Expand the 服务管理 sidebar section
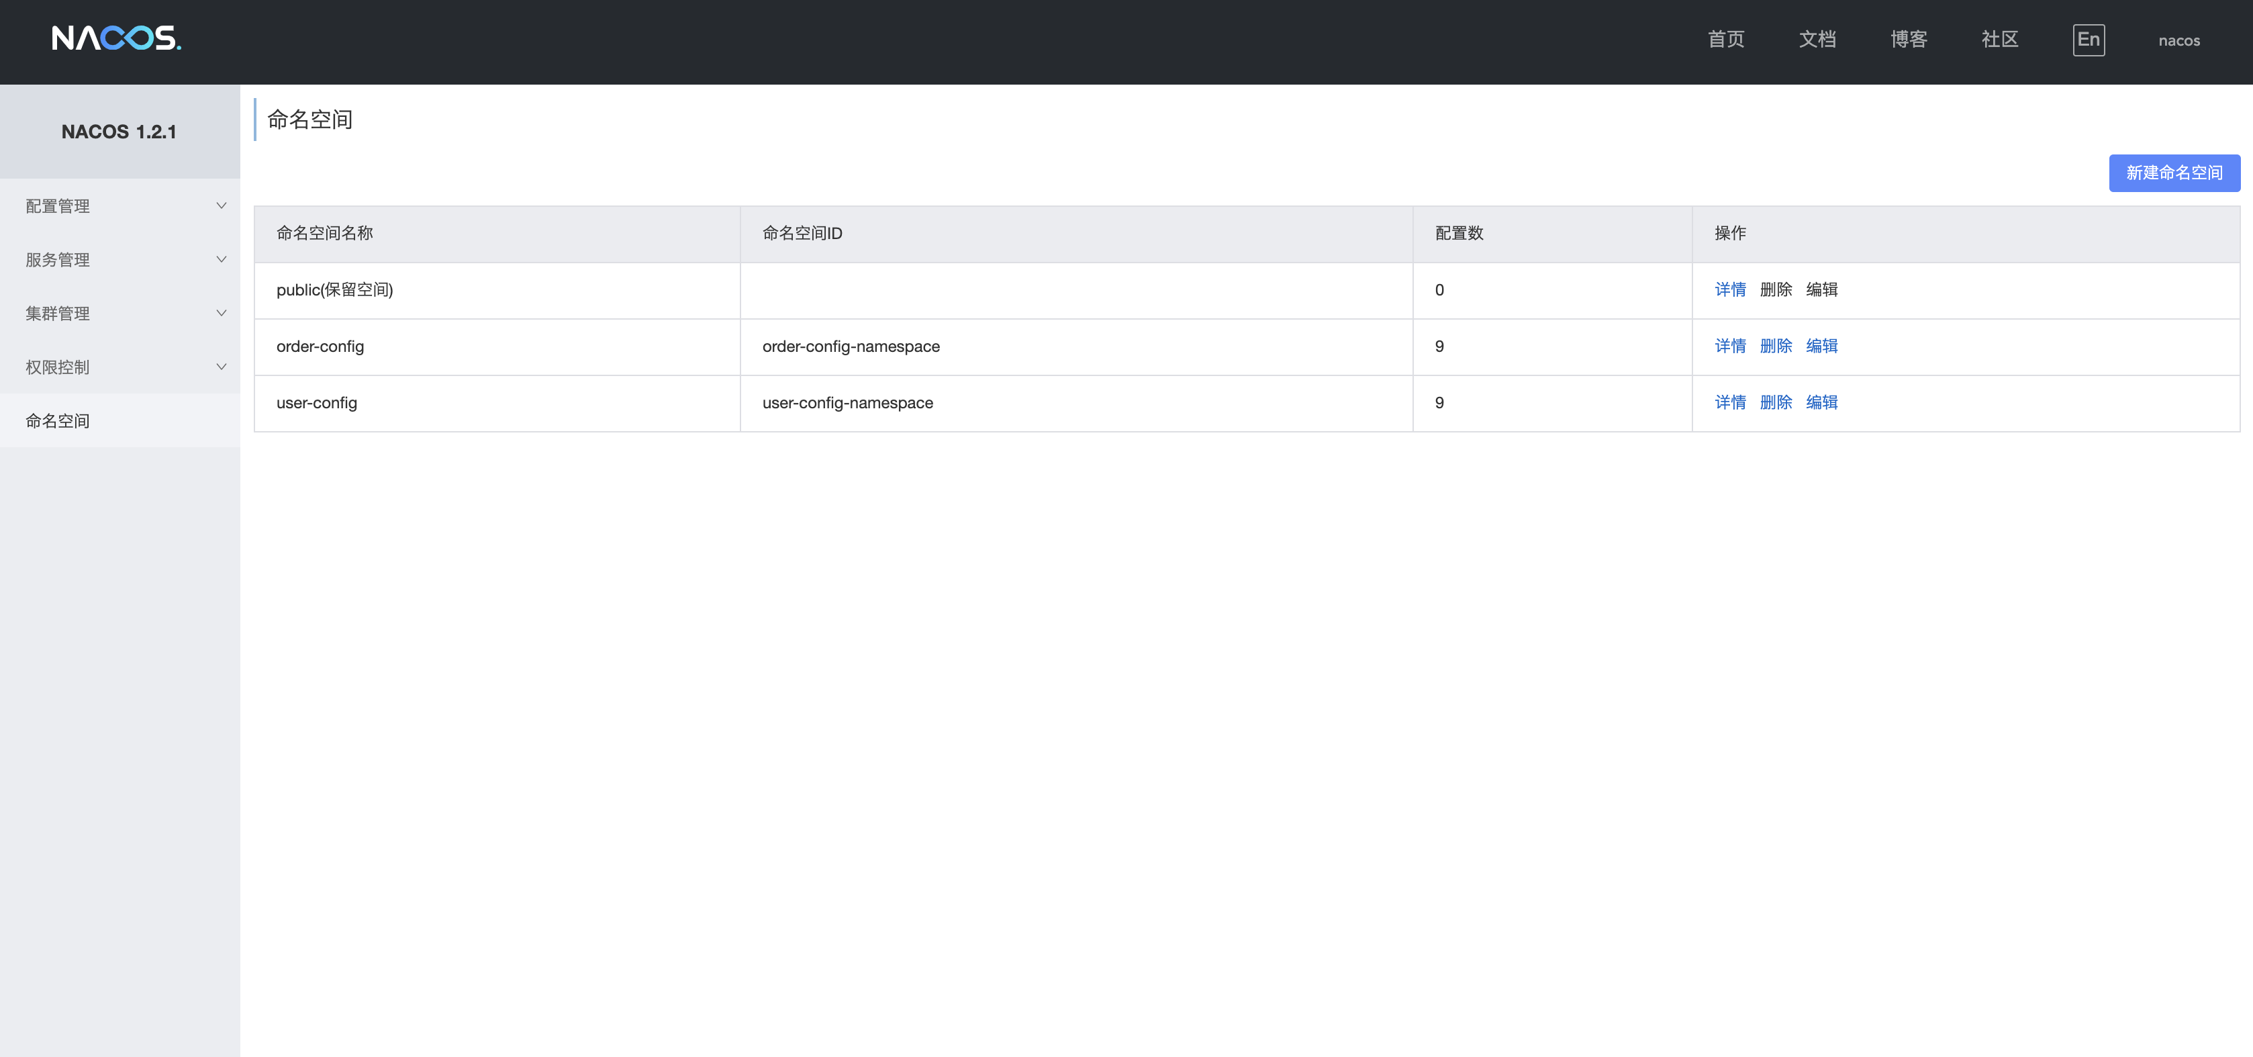This screenshot has width=2253, height=1057. [58, 260]
